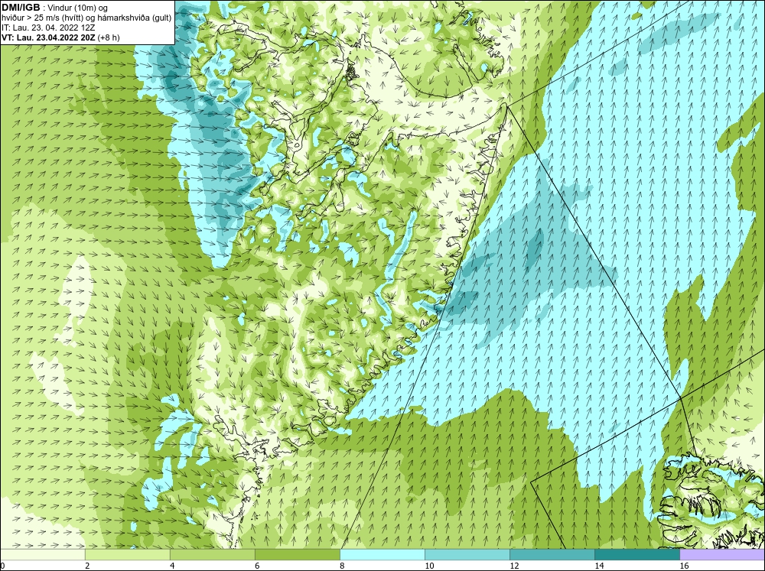Click the legend scale label '16'
765x571 pixels.
click(684, 566)
